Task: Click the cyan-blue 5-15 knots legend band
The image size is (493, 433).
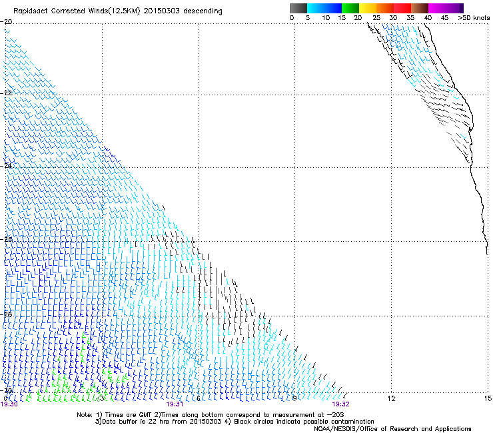Action: click(x=324, y=8)
